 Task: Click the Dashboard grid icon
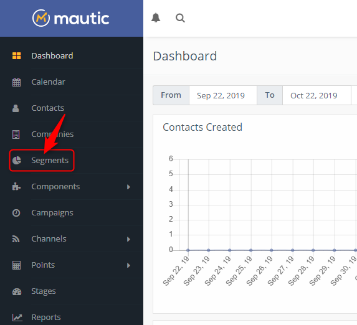coord(16,56)
